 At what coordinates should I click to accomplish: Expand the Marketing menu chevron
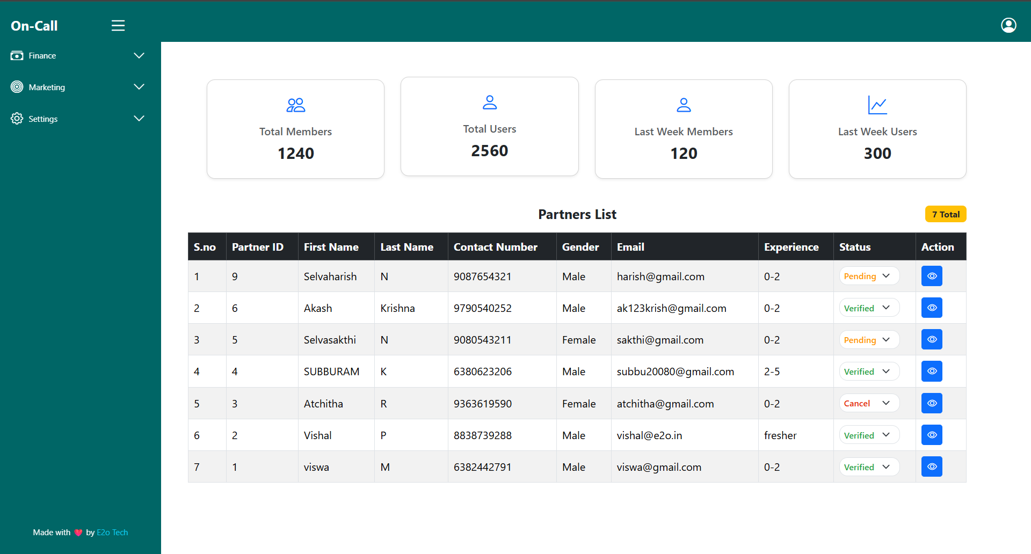tap(139, 87)
